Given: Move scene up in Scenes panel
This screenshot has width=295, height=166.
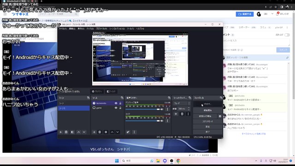Looking at the screenshot, I should pyautogui.click(x=78, y=132).
